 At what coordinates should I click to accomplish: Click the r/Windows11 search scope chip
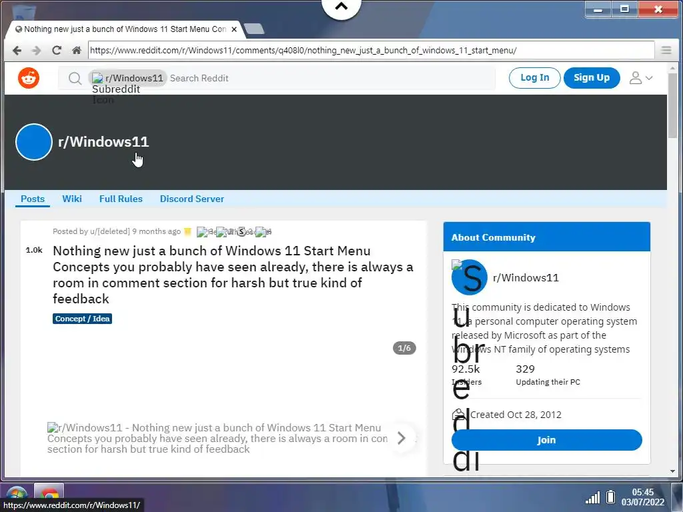click(127, 79)
